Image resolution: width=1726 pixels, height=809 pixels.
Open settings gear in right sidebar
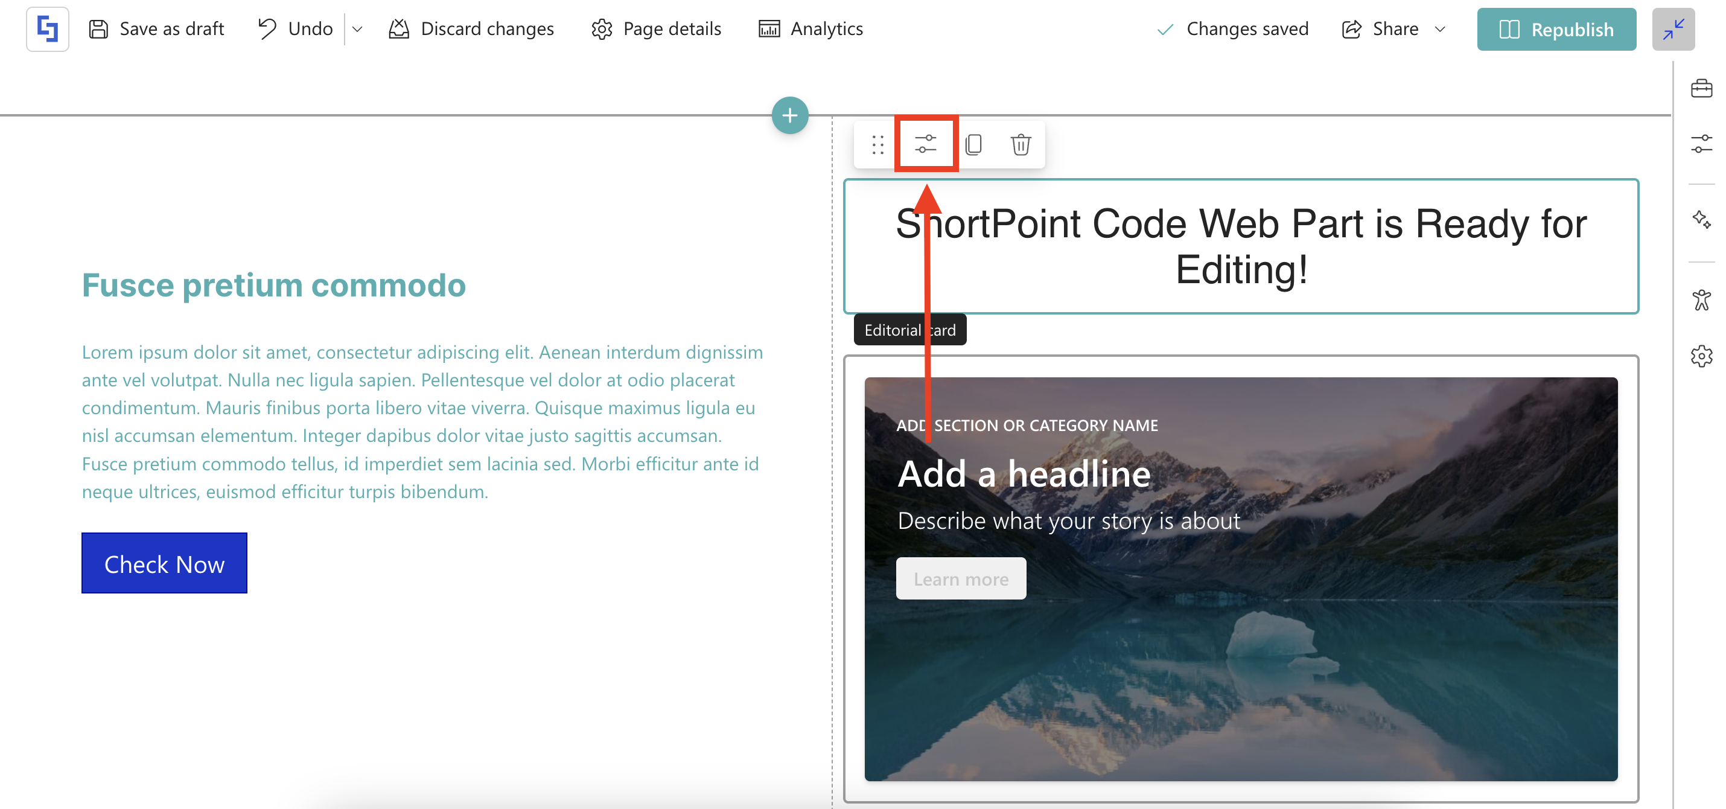click(x=1701, y=356)
